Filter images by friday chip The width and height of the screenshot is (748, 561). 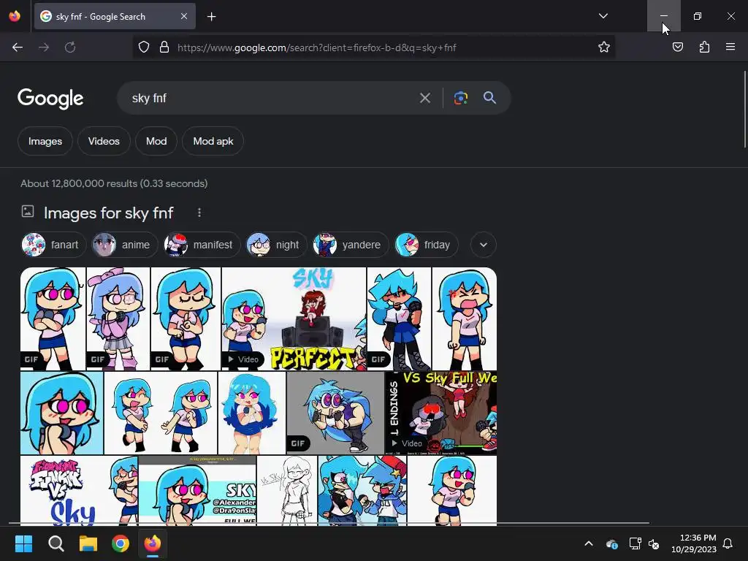tap(426, 245)
